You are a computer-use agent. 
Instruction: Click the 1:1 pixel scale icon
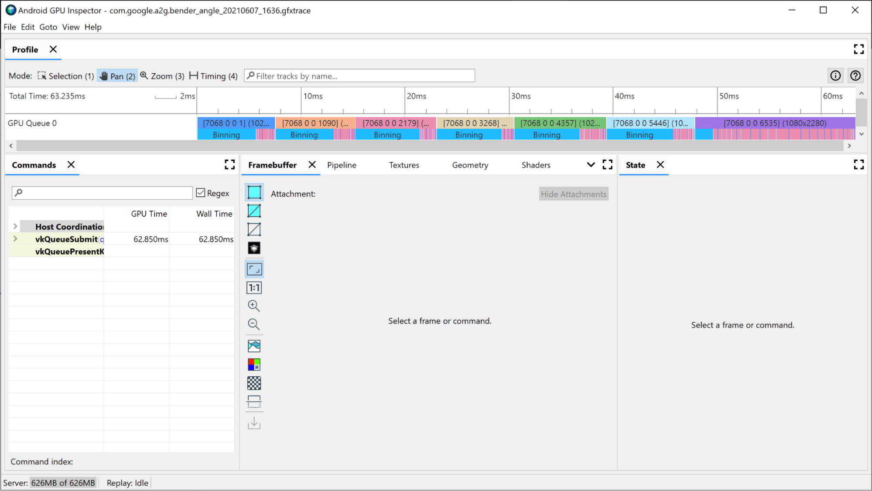pos(254,287)
